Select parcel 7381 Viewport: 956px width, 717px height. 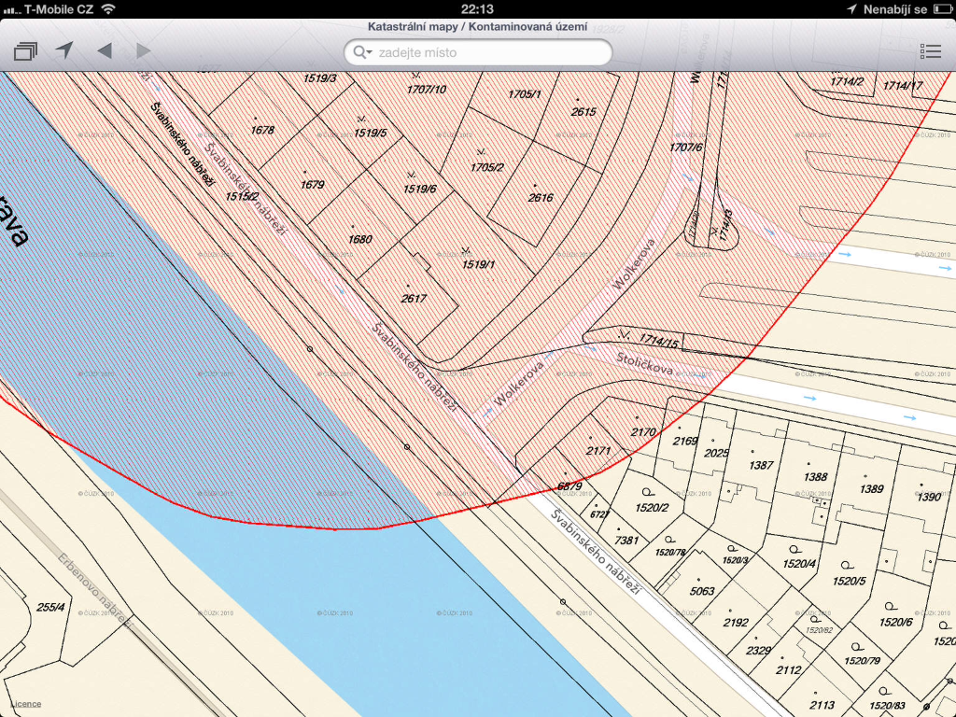pyautogui.click(x=626, y=541)
